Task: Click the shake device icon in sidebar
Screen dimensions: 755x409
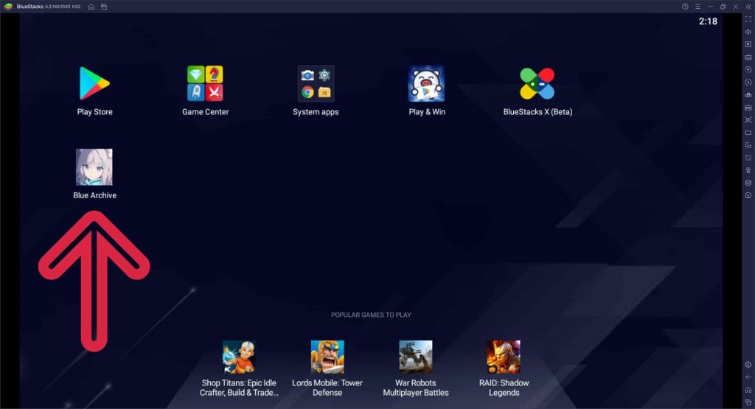Action: pyautogui.click(x=748, y=158)
